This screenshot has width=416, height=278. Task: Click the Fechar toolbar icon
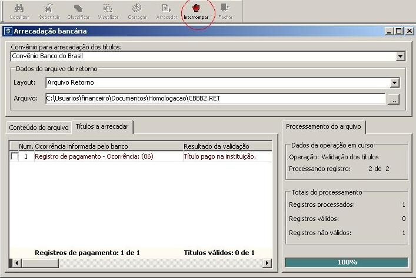225,9
